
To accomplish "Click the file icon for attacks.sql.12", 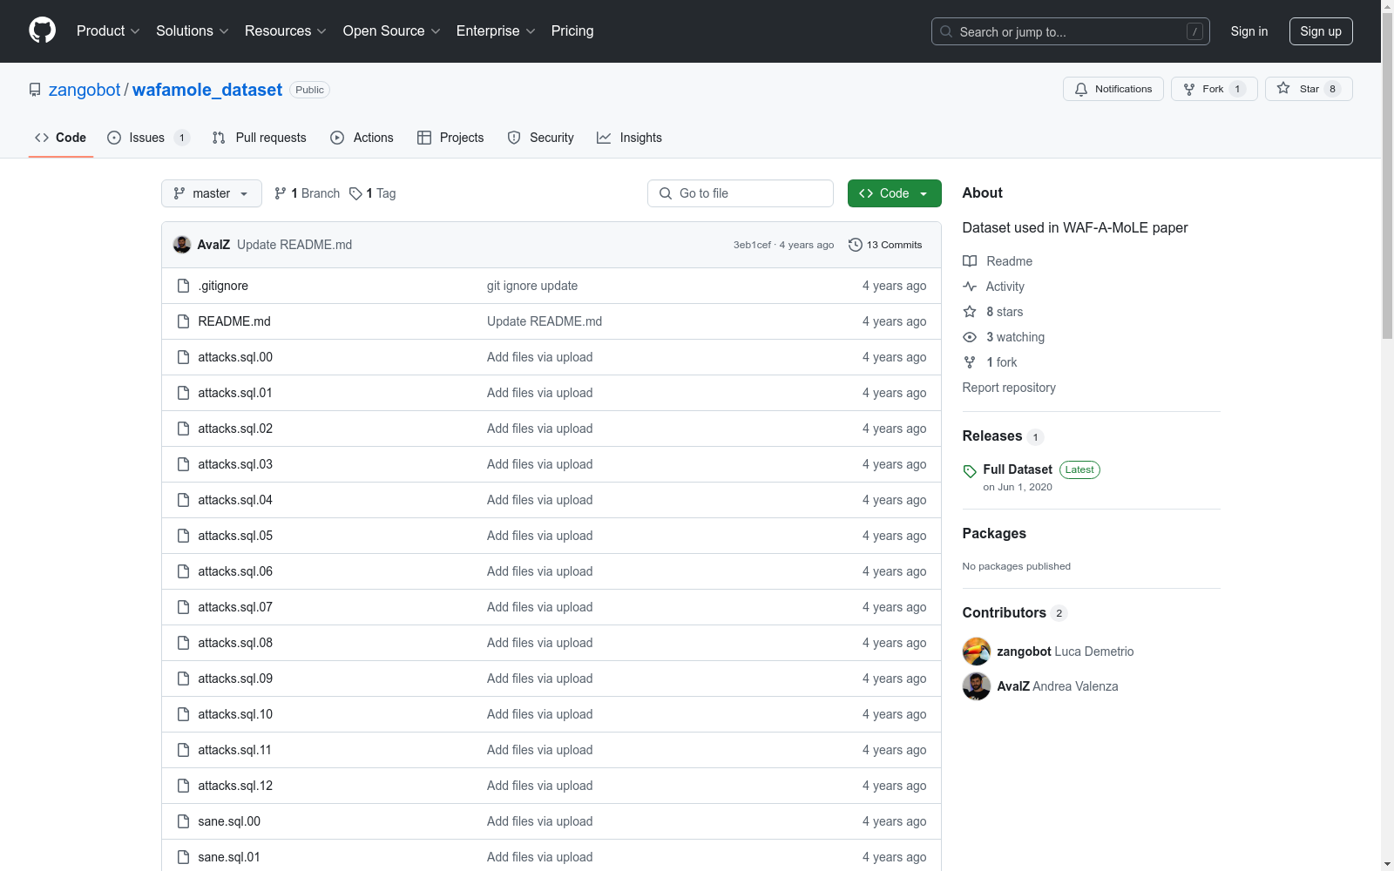I will (183, 786).
